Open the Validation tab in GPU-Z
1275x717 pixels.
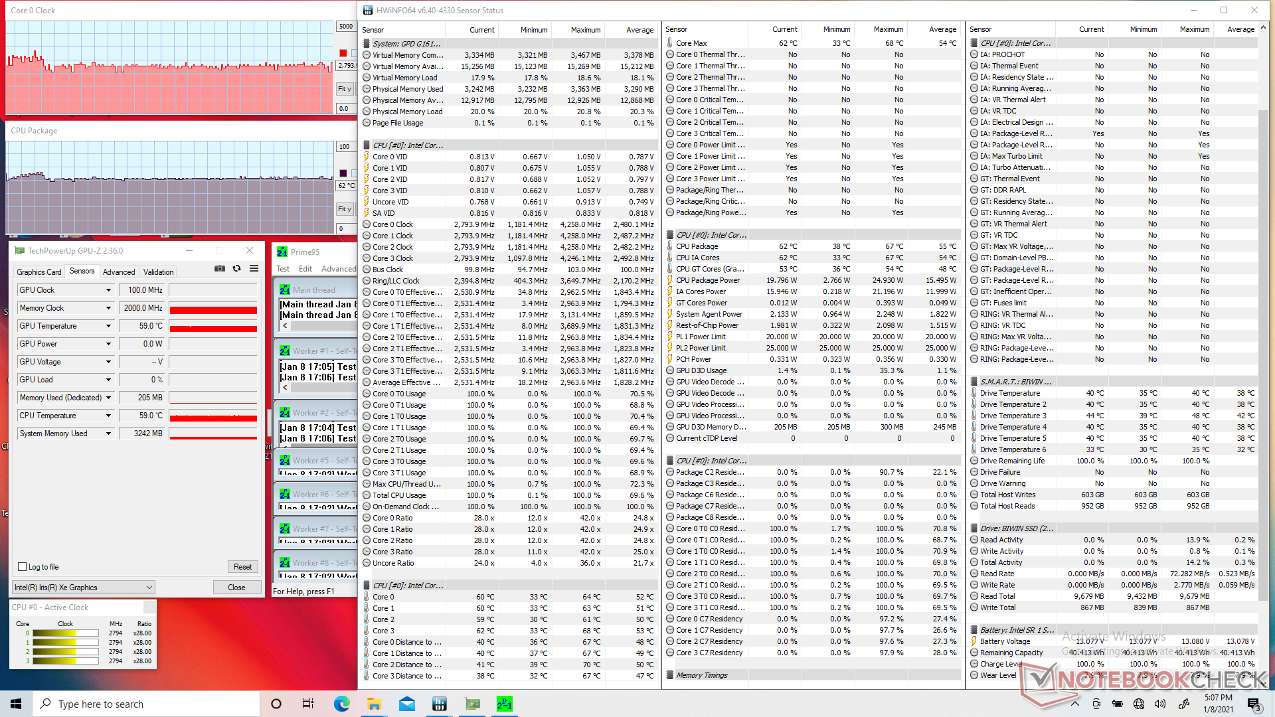tap(158, 272)
